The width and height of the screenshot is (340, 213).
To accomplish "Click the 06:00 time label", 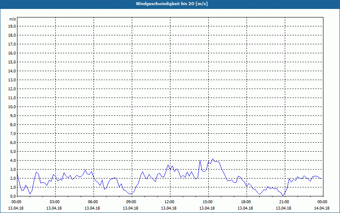I will point(93,202).
